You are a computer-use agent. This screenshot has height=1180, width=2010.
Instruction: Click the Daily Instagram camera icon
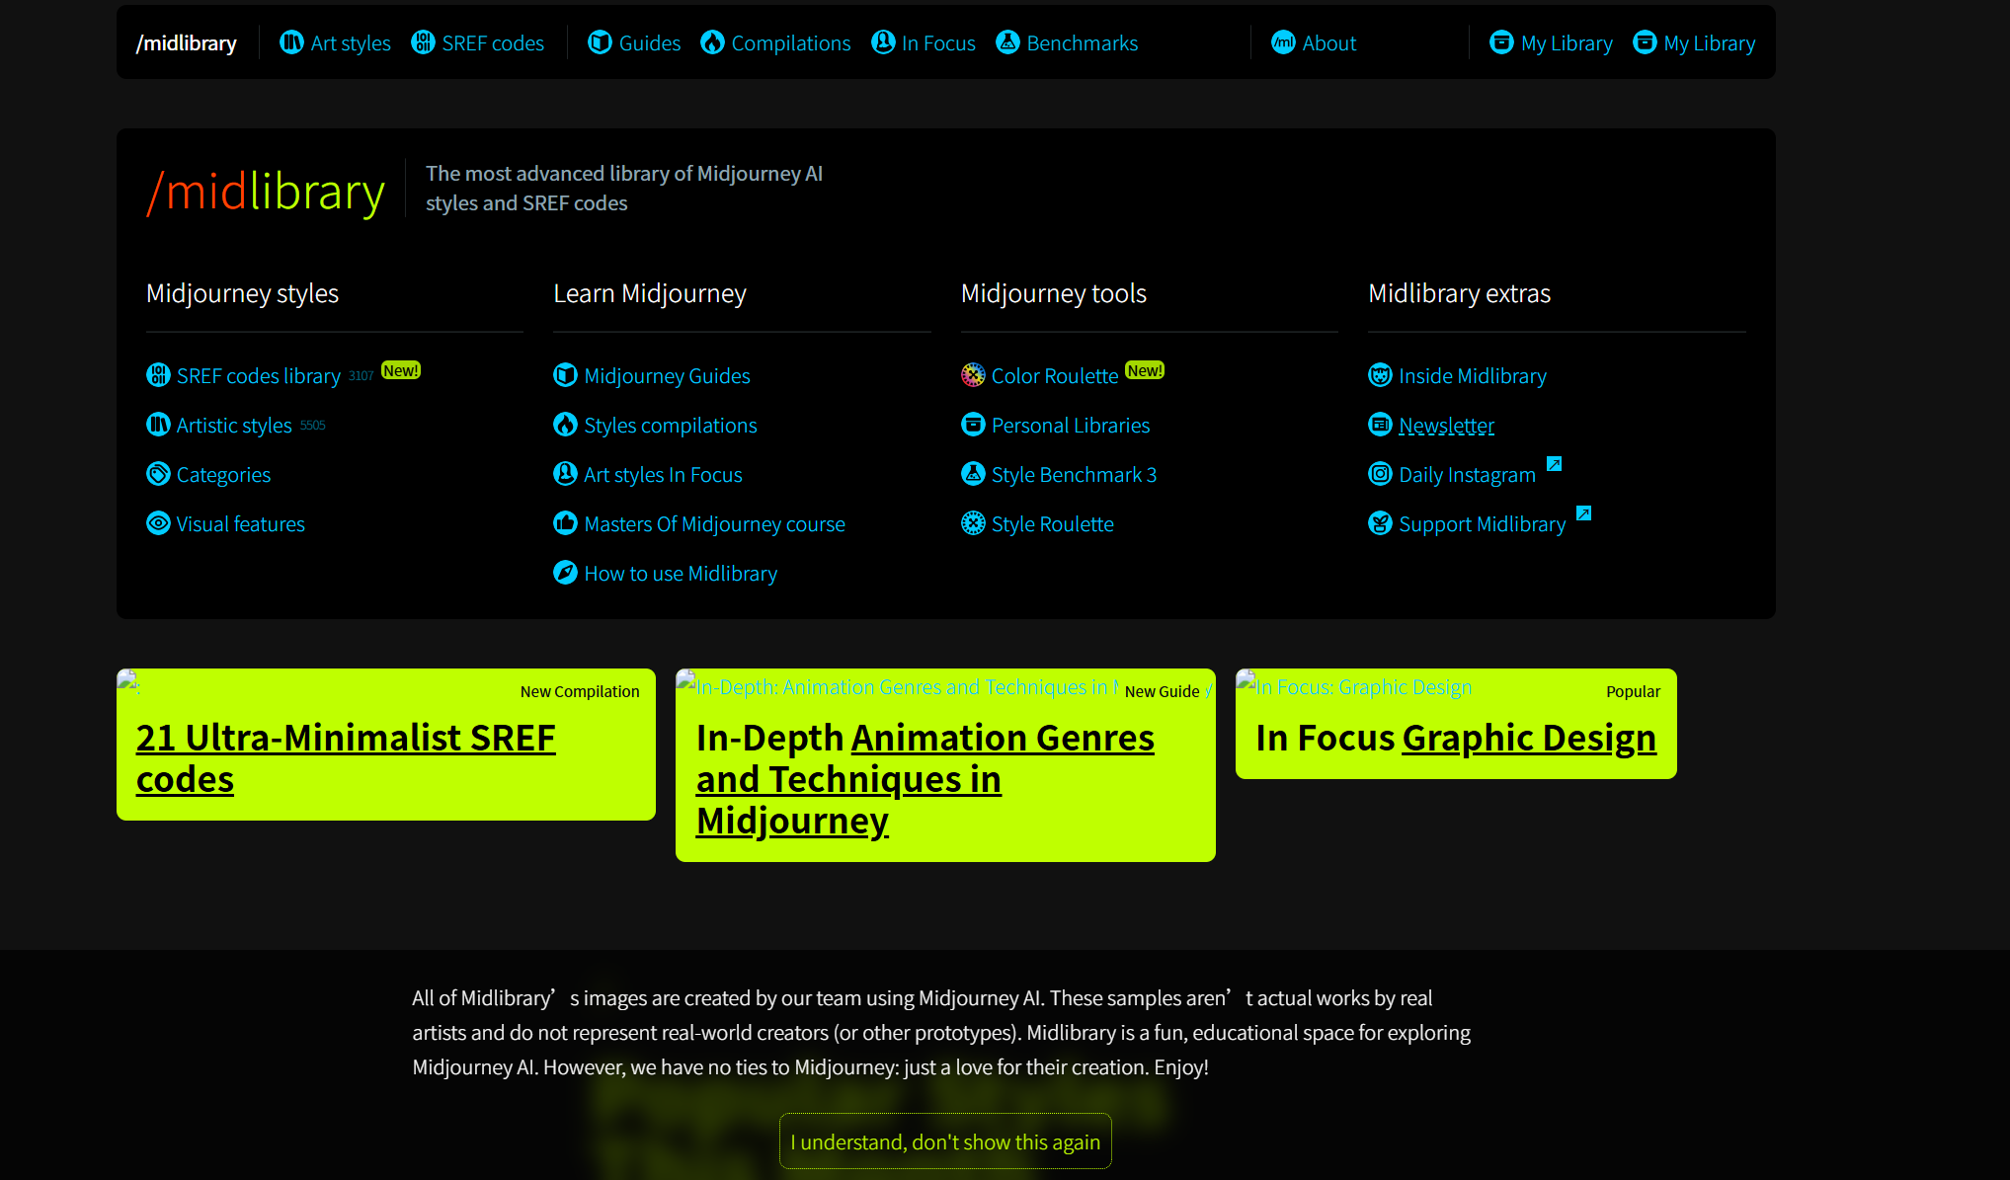[1380, 474]
